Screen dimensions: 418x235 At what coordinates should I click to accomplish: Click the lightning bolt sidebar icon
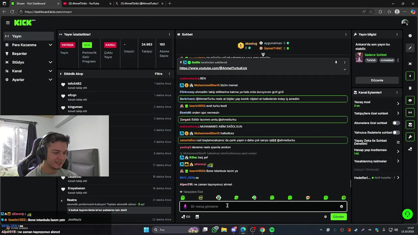pos(410,76)
